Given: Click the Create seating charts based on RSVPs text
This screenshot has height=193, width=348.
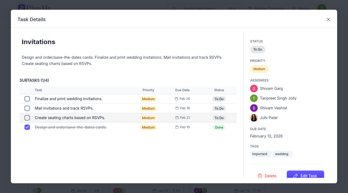Looking at the screenshot, I should (x=70, y=118).
